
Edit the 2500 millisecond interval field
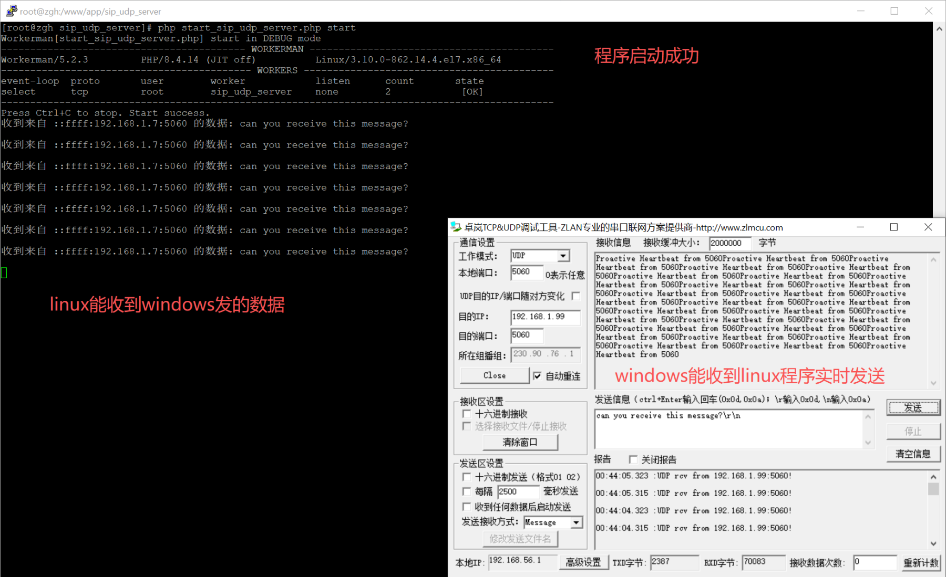518,492
